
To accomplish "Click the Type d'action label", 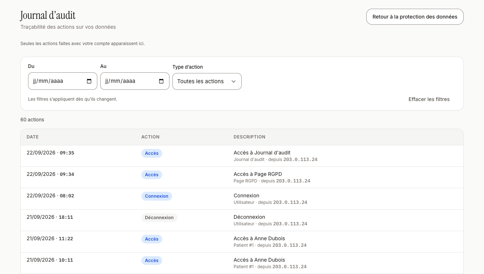I will pos(188,67).
